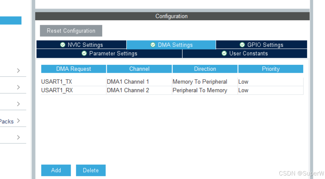
Task: Click the DMA1 Channel 1 cell
Action: pyautogui.click(x=139, y=82)
